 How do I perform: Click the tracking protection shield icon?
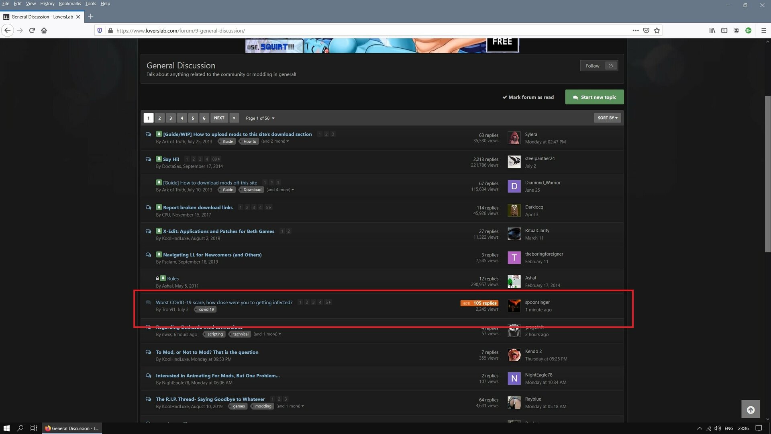100,31
